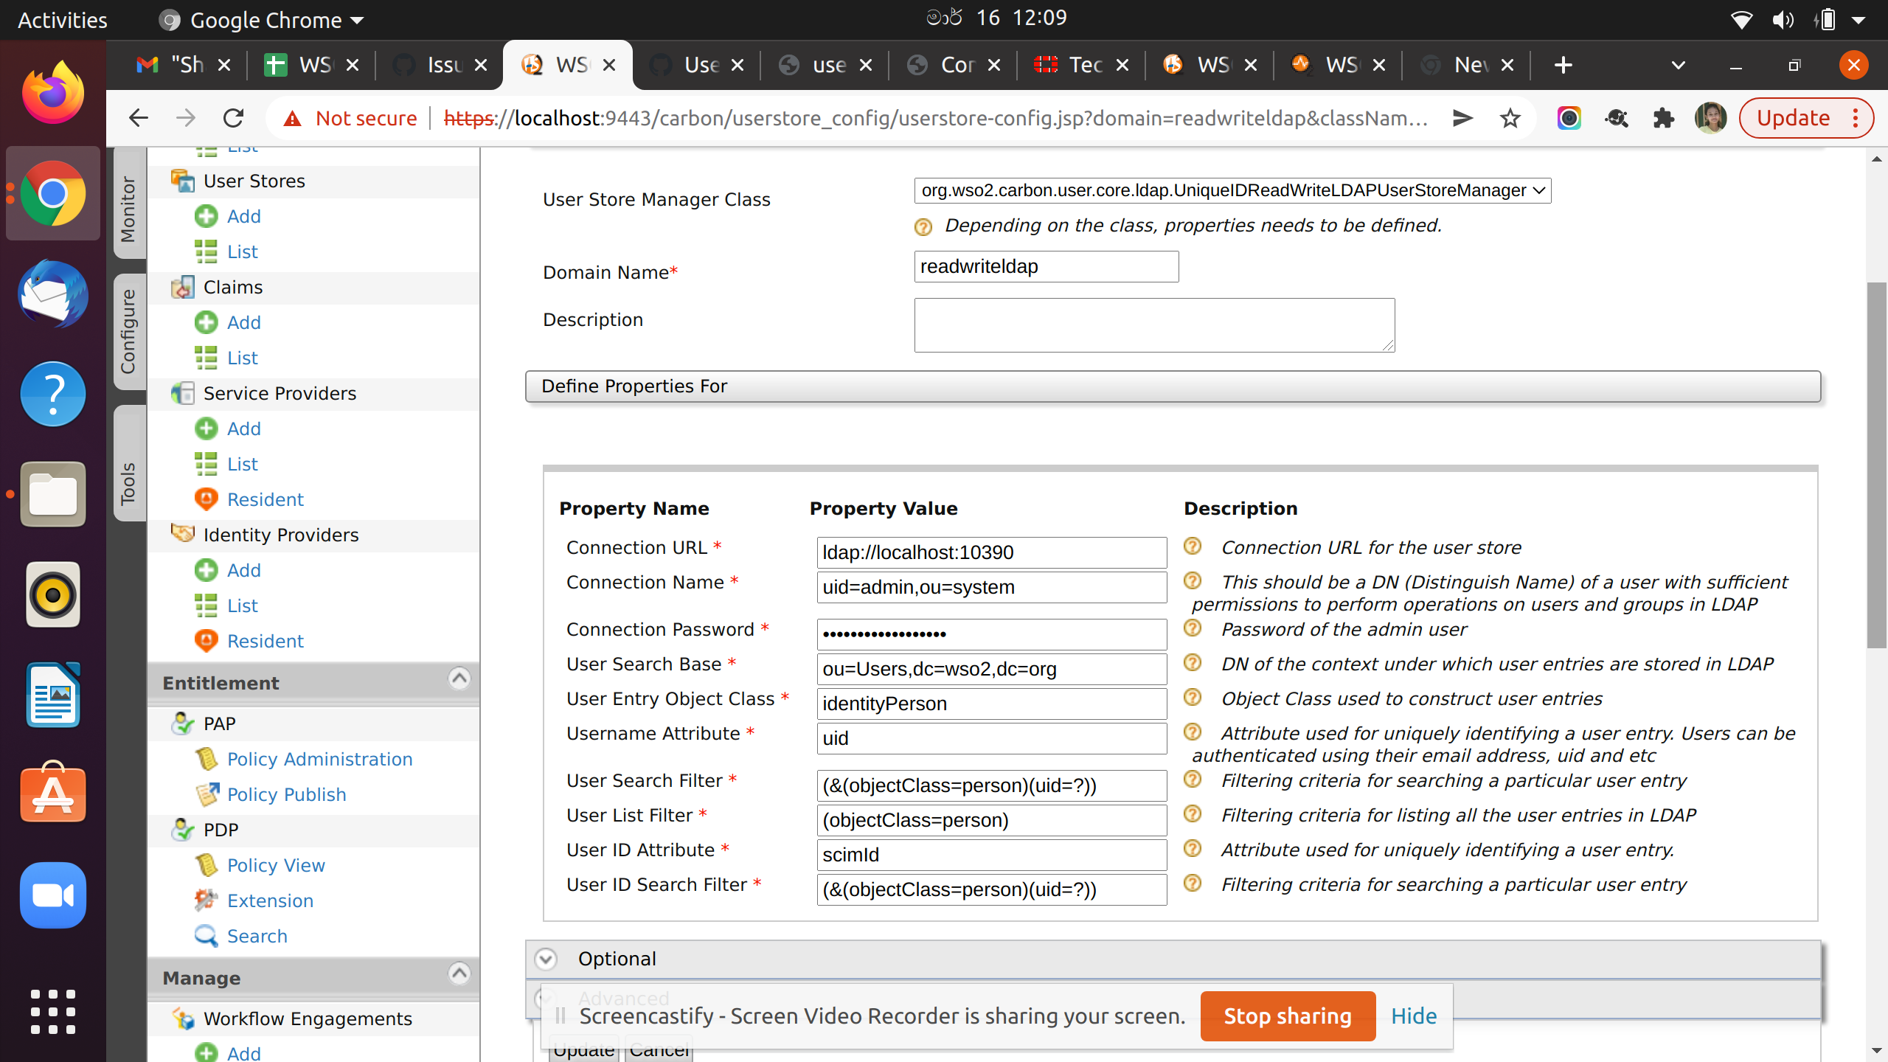Collapse the Entitlement section

point(459,679)
